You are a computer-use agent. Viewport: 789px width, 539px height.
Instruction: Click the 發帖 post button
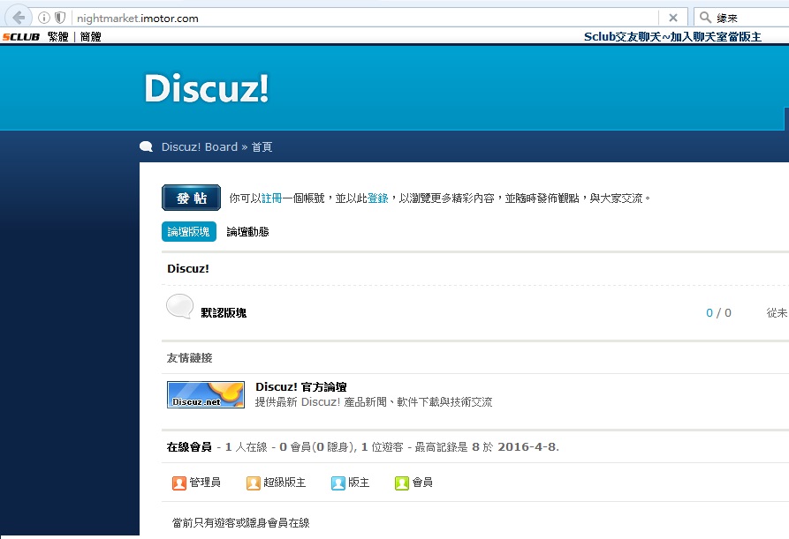point(191,198)
